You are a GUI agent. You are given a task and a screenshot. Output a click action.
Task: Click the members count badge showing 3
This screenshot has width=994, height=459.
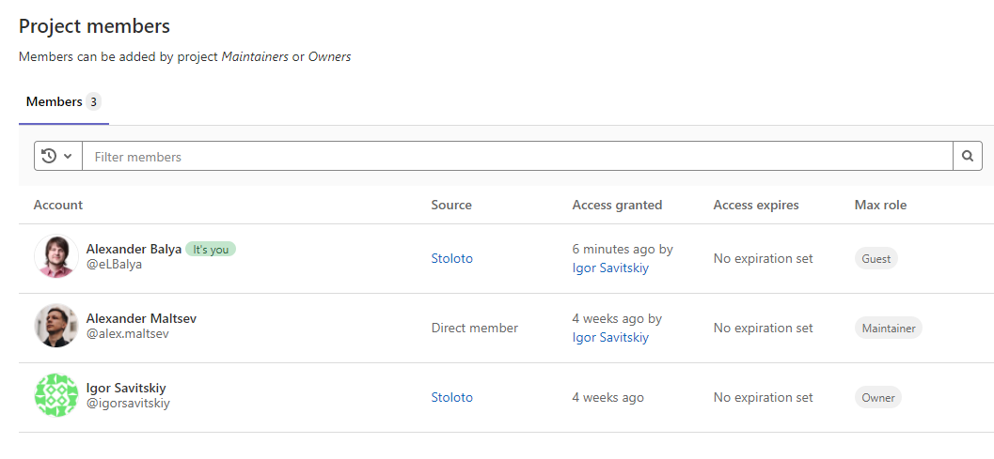[93, 101]
